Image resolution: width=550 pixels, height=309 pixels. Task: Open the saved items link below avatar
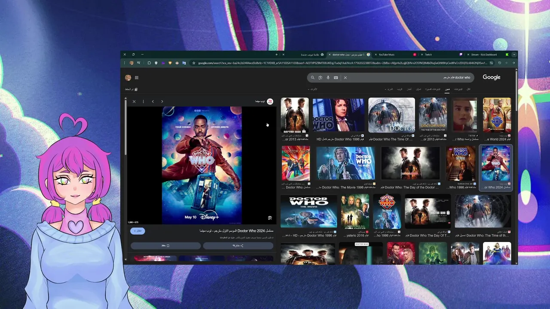pos(131,89)
